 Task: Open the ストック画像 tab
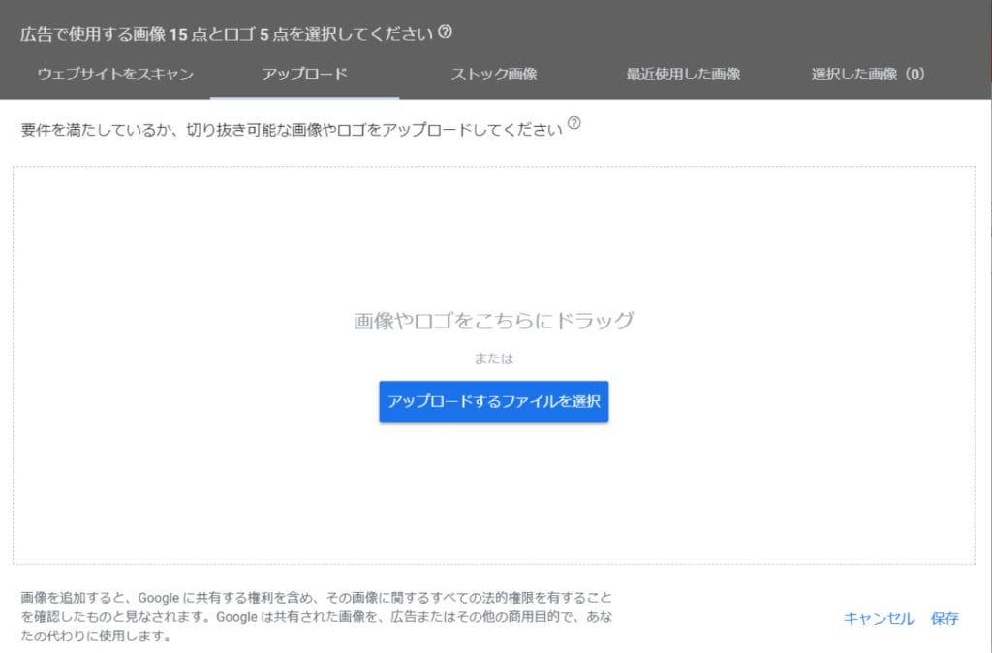tap(494, 75)
